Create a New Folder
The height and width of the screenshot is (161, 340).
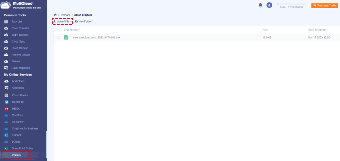83,21
